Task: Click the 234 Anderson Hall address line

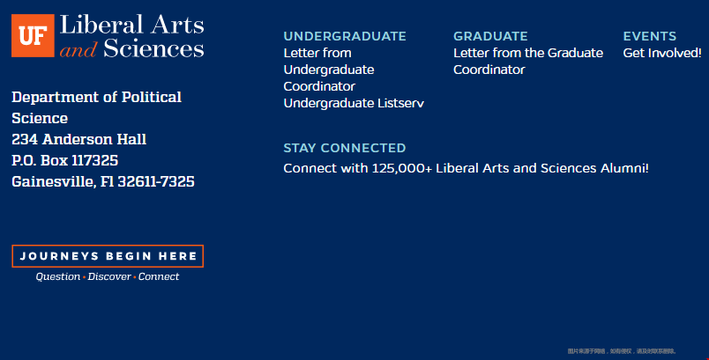Action: pos(79,139)
